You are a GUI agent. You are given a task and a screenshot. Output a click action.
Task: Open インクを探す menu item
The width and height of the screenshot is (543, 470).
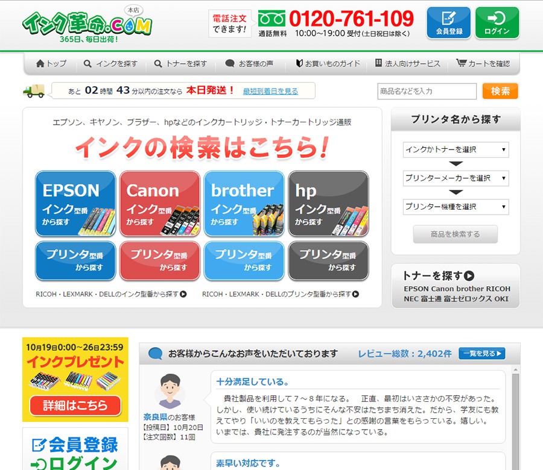pyautogui.click(x=111, y=64)
